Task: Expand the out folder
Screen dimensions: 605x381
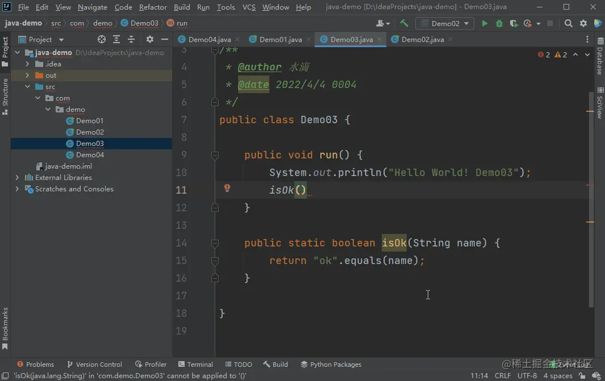Action: tap(27, 75)
